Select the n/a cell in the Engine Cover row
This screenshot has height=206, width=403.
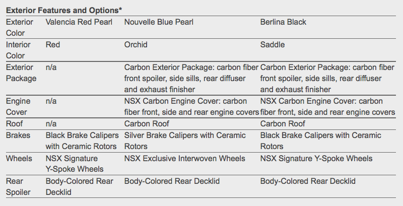(x=51, y=101)
